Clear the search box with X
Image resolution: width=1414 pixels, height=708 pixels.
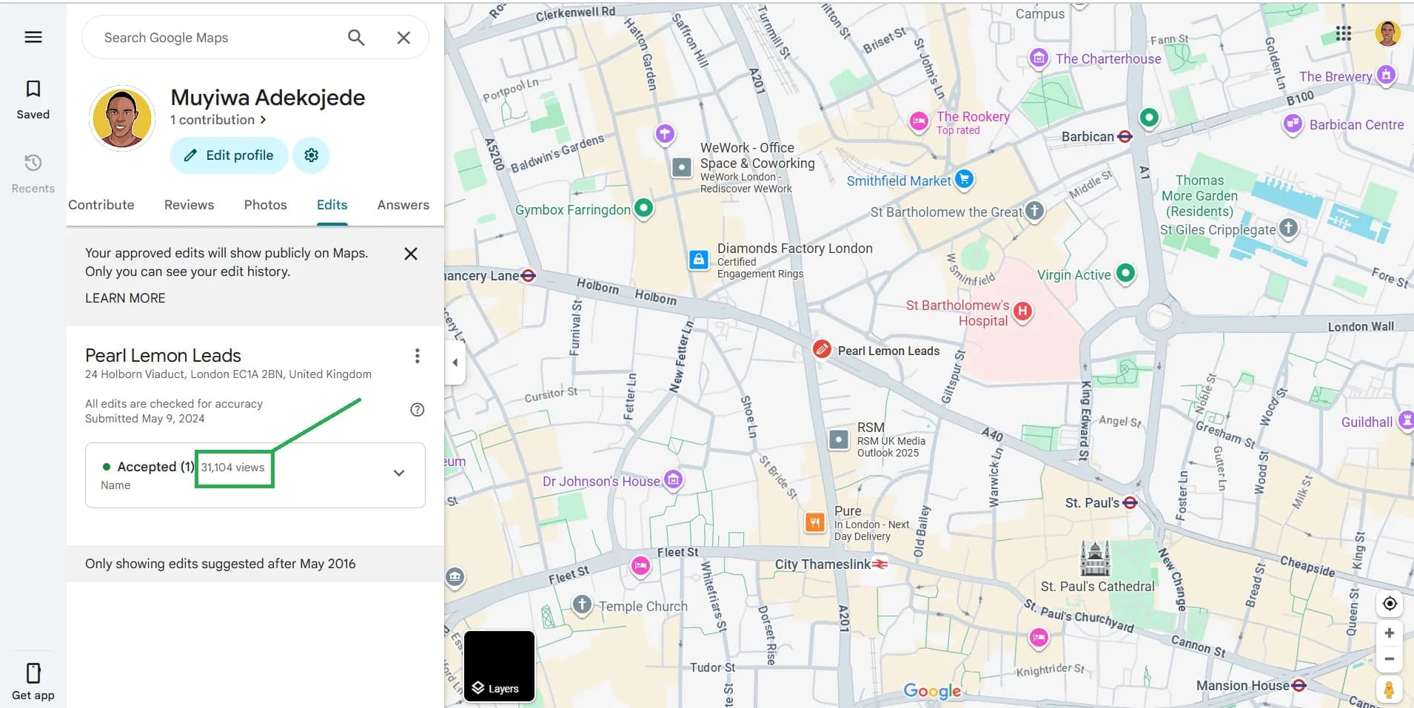point(403,38)
